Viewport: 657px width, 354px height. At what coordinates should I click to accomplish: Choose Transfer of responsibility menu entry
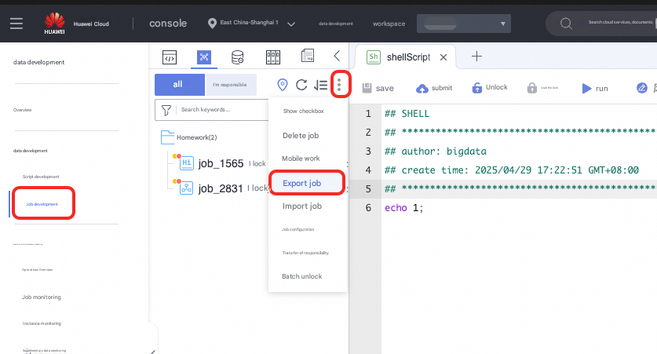tap(305, 253)
